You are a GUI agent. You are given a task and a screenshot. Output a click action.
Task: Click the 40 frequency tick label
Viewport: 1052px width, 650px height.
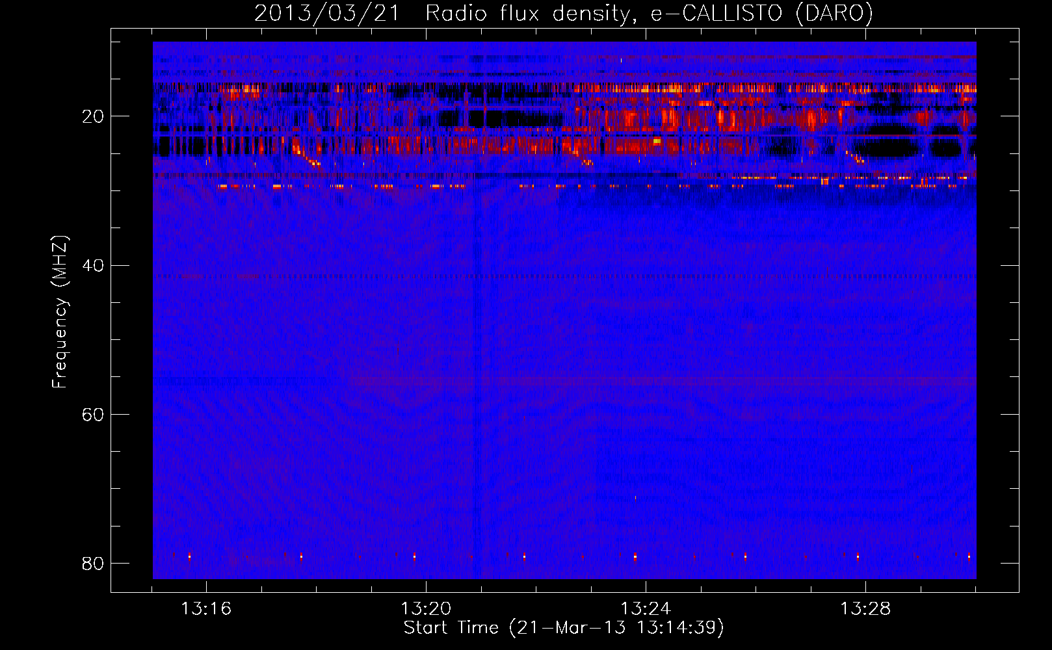coord(93,265)
